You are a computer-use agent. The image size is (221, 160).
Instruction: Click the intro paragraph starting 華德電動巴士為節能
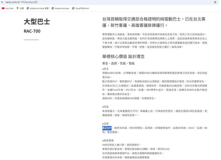(x=155, y=41)
